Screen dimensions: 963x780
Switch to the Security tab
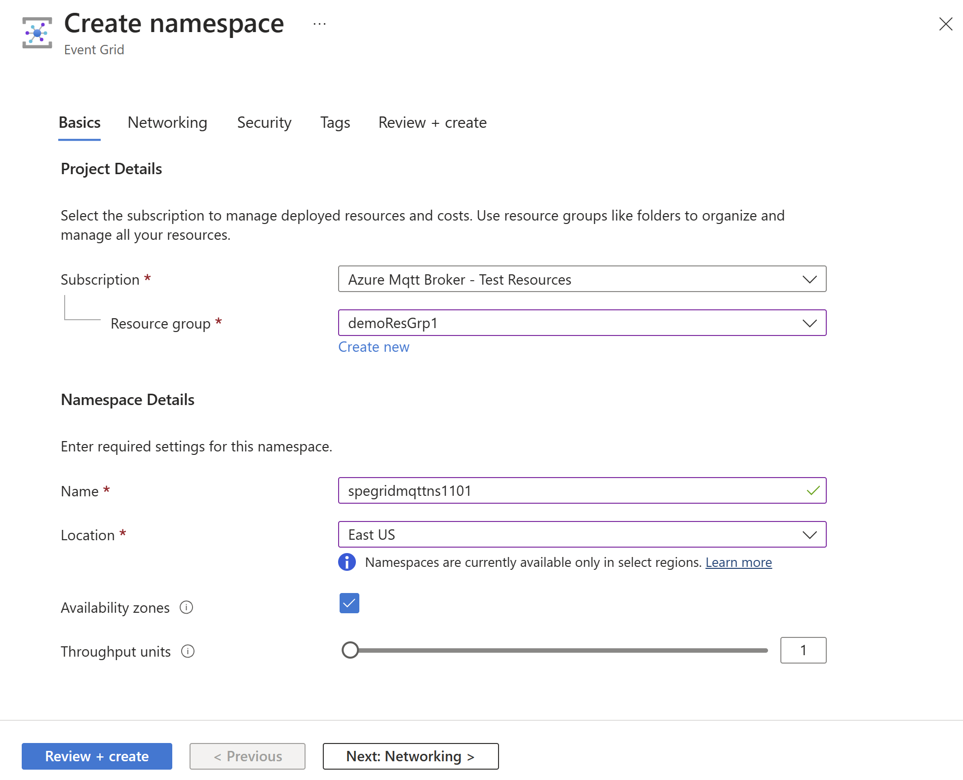(x=264, y=122)
